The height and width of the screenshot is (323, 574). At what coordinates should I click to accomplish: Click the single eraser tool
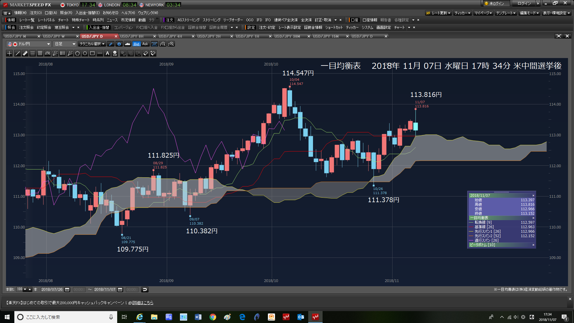click(146, 53)
